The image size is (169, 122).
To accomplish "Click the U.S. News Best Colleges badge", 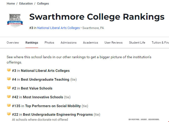I will (15, 21).
